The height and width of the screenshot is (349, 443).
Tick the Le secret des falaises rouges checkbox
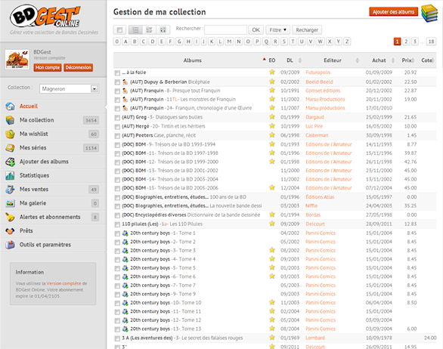(x=117, y=338)
